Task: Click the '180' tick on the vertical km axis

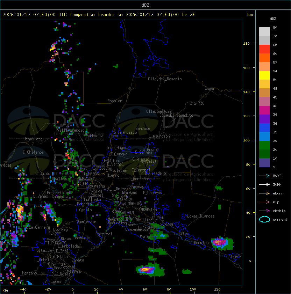Action: point(246,44)
